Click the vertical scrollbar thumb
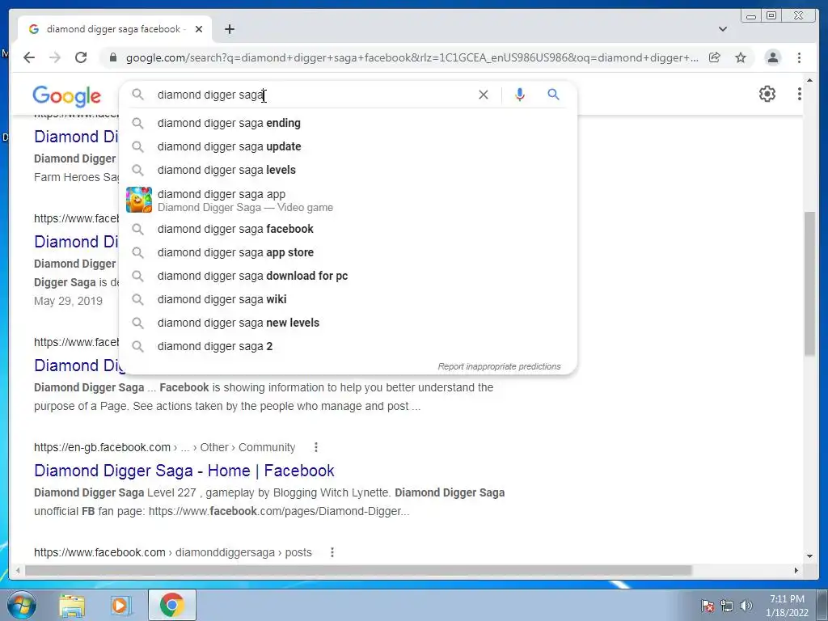The height and width of the screenshot is (621, 828). (809, 284)
